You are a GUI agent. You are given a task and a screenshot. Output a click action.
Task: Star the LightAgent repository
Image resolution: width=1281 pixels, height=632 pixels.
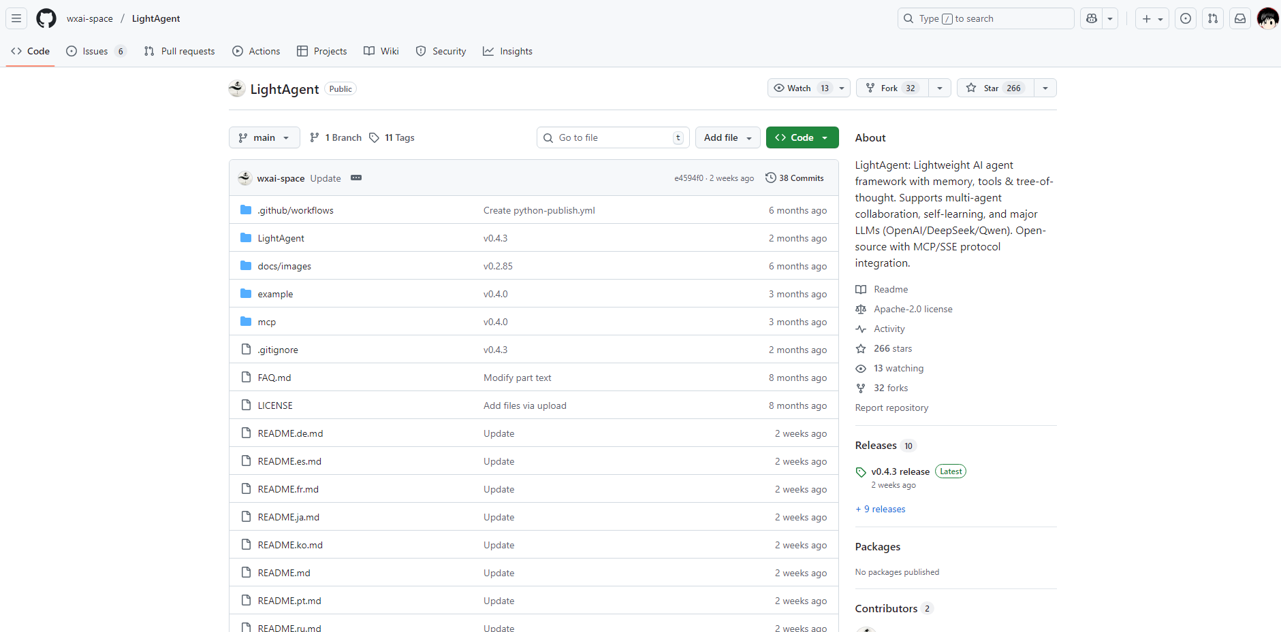[995, 88]
